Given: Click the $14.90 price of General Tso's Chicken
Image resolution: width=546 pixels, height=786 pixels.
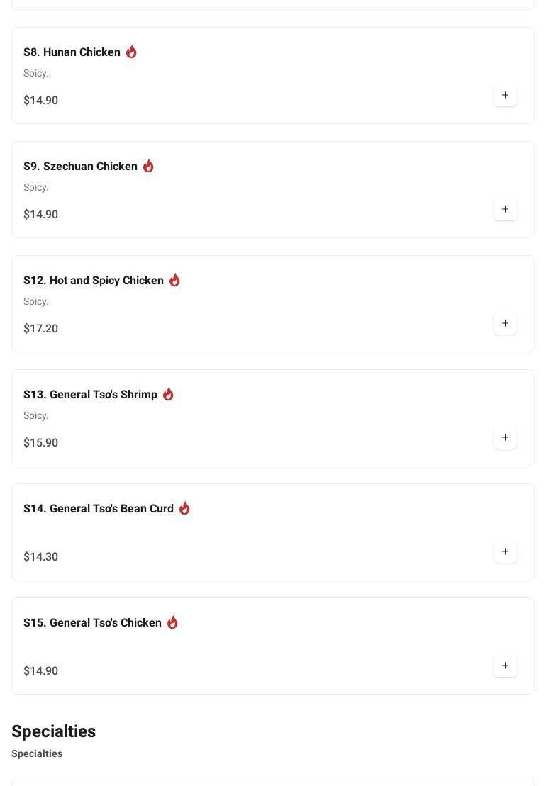Looking at the screenshot, I should [40, 670].
